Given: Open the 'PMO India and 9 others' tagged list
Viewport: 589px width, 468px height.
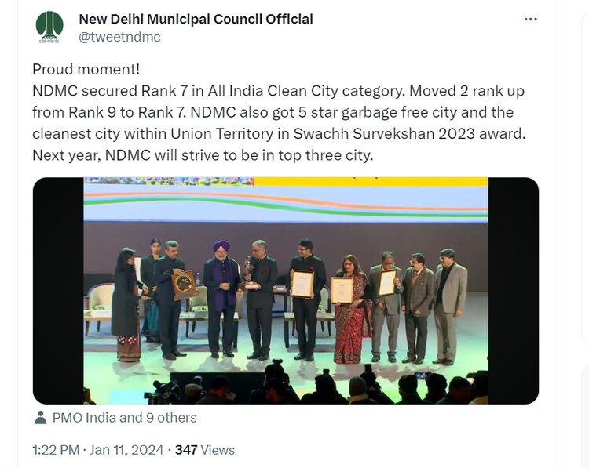Looking at the screenshot, I should [x=124, y=418].
